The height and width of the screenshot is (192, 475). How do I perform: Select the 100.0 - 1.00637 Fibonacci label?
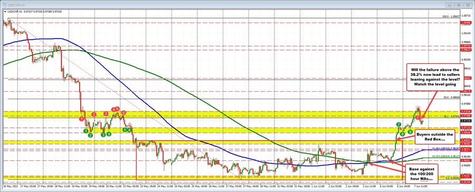click(x=451, y=16)
